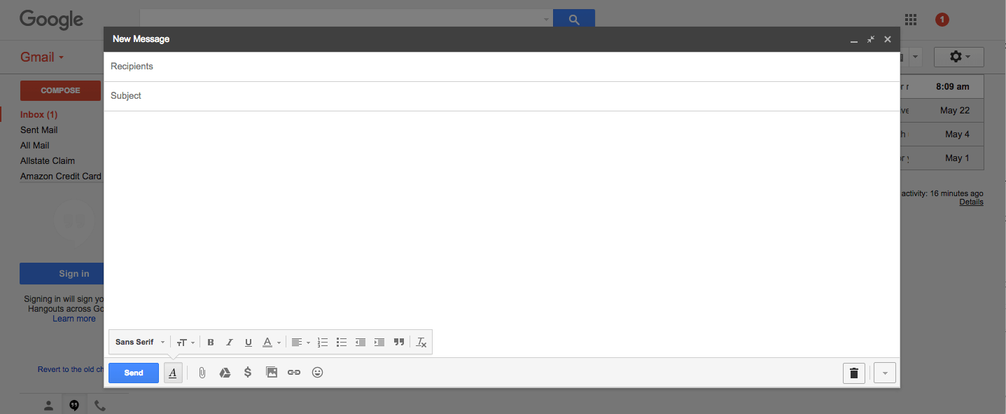The image size is (1006, 414).
Task: Click into the Subject field
Action: point(490,96)
